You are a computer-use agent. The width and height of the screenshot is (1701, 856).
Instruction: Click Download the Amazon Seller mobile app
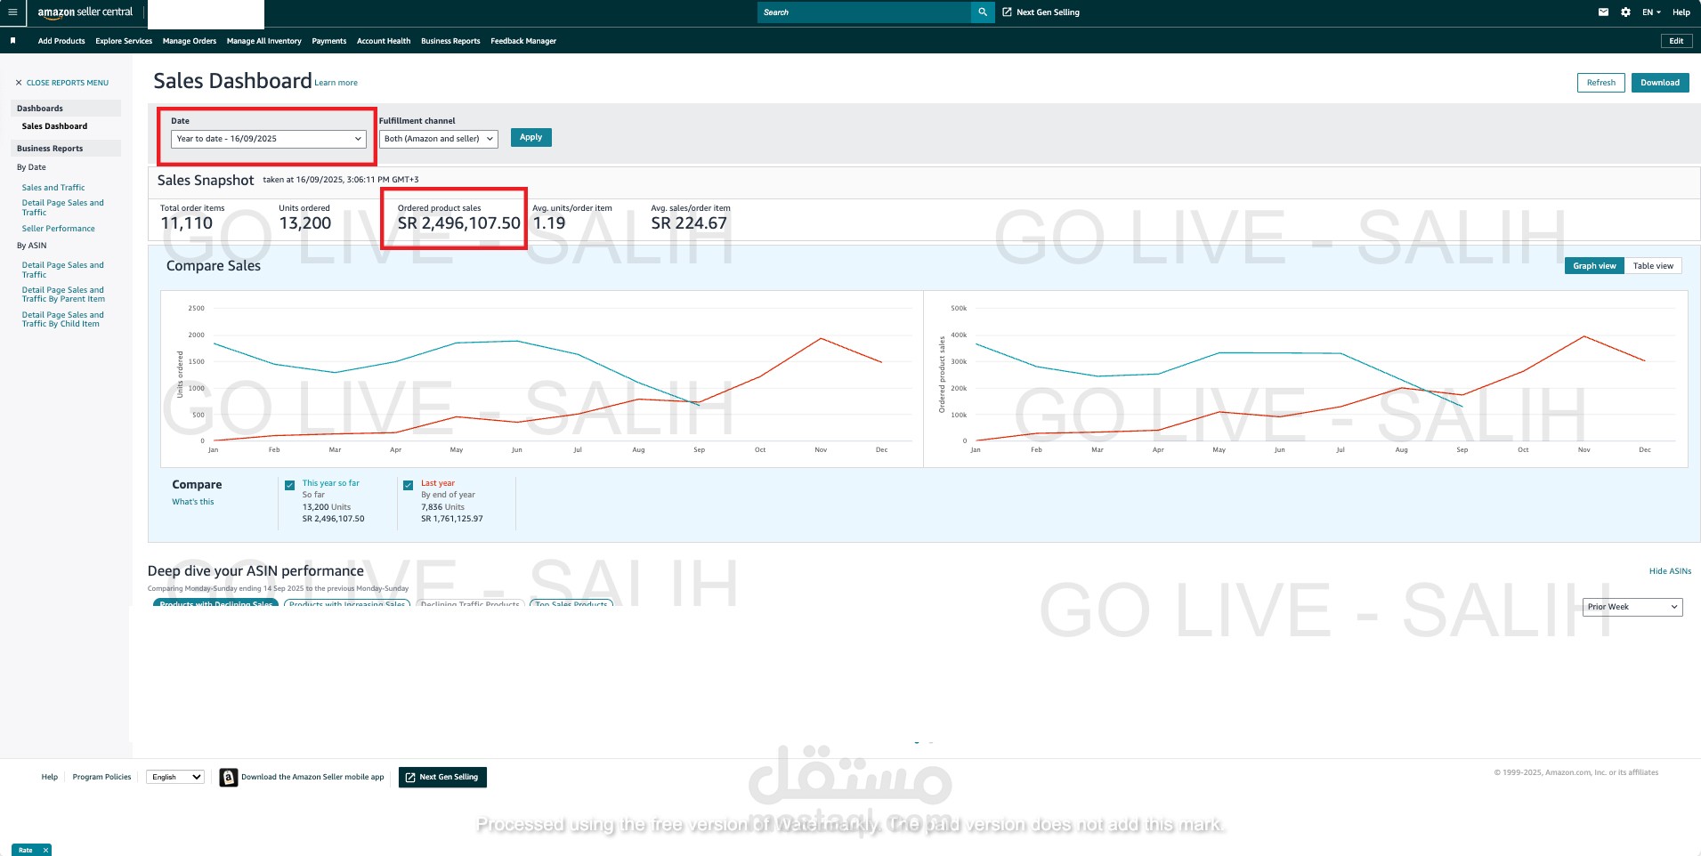pos(312,777)
